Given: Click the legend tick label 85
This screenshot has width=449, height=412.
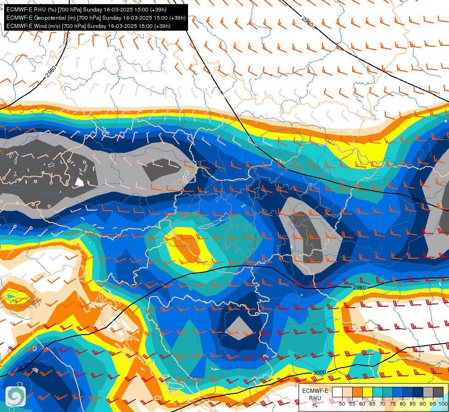Looking at the screenshot, I should click(413, 404).
